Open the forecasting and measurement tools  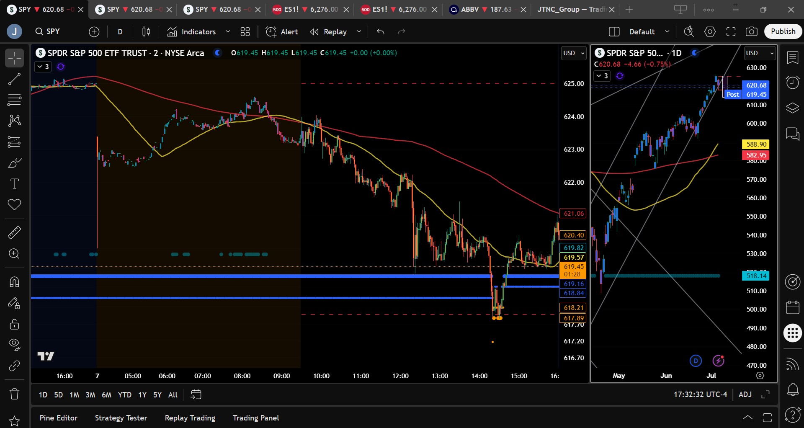14,142
